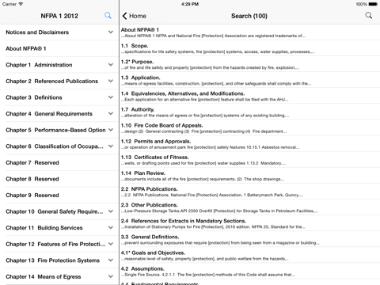
Task: Expand Chapter 10 General Safety Requirements chevron
Action: 111,211
